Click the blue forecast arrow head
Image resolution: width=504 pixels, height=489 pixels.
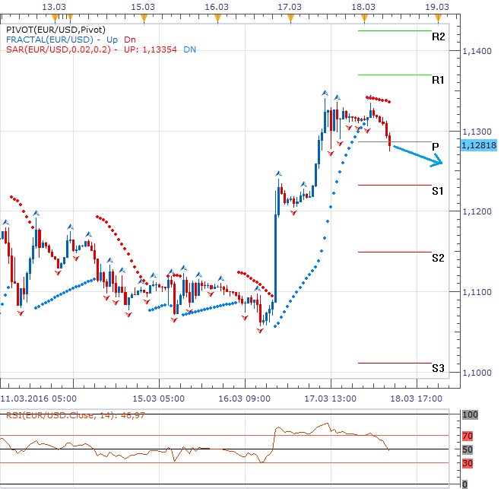438,161
